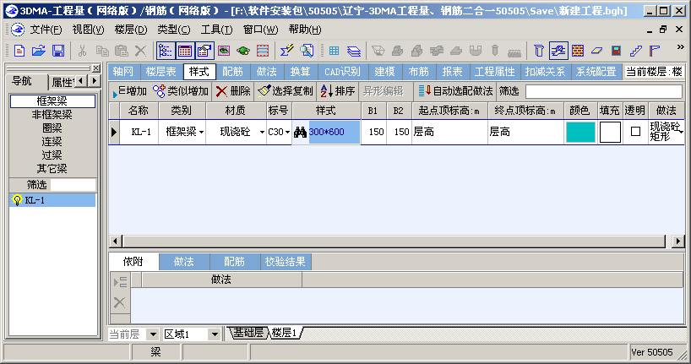Open the 当前层 dropdown at the bottom
Viewport: 691px width, 364px height.
(153, 334)
